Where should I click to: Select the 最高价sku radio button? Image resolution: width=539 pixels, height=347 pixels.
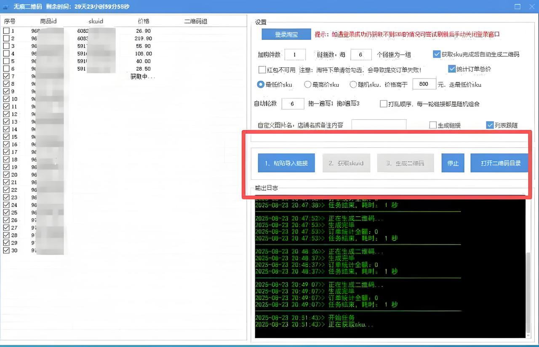(307, 84)
